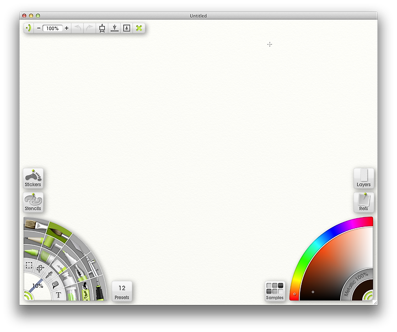The width and height of the screenshot is (397, 332).
Task: Click the Redo arrow in toolbar
Action: click(89, 28)
